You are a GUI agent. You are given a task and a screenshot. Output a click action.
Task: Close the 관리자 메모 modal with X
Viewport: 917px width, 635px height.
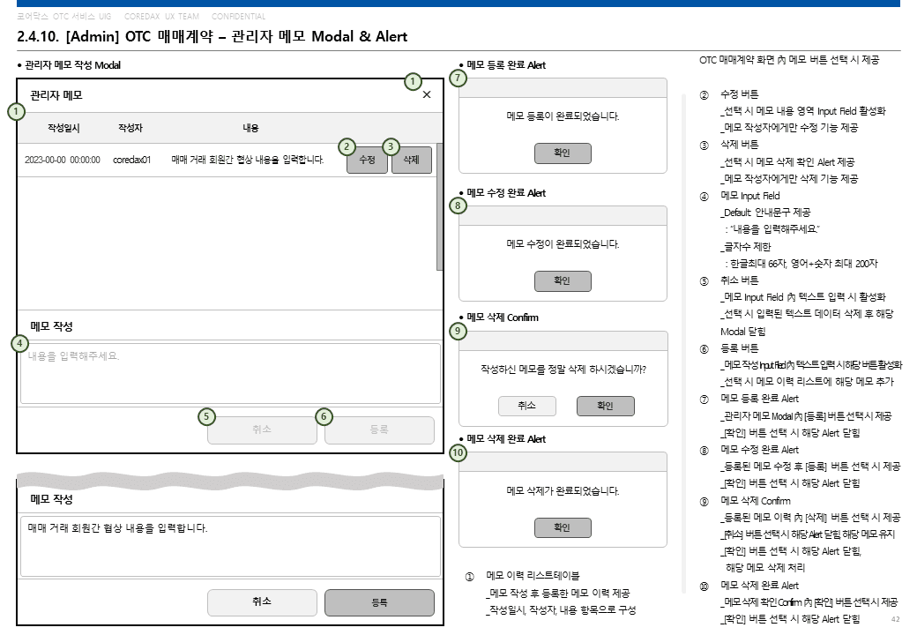click(x=427, y=94)
